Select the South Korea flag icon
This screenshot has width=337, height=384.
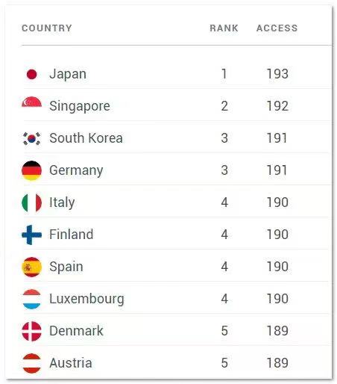(x=31, y=138)
